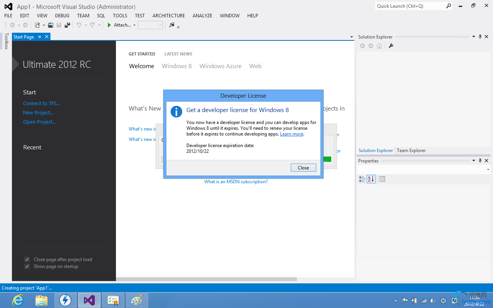Click the Quick Launch search magnifier
493x308 pixels.
[448, 6]
